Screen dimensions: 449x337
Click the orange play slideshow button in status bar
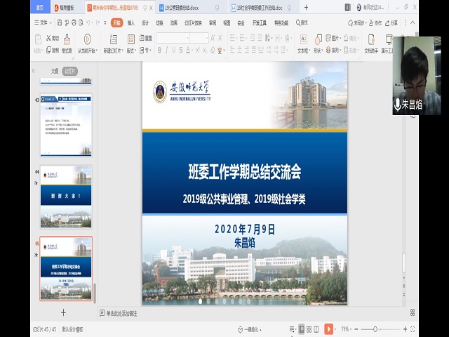click(x=328, y=329)
